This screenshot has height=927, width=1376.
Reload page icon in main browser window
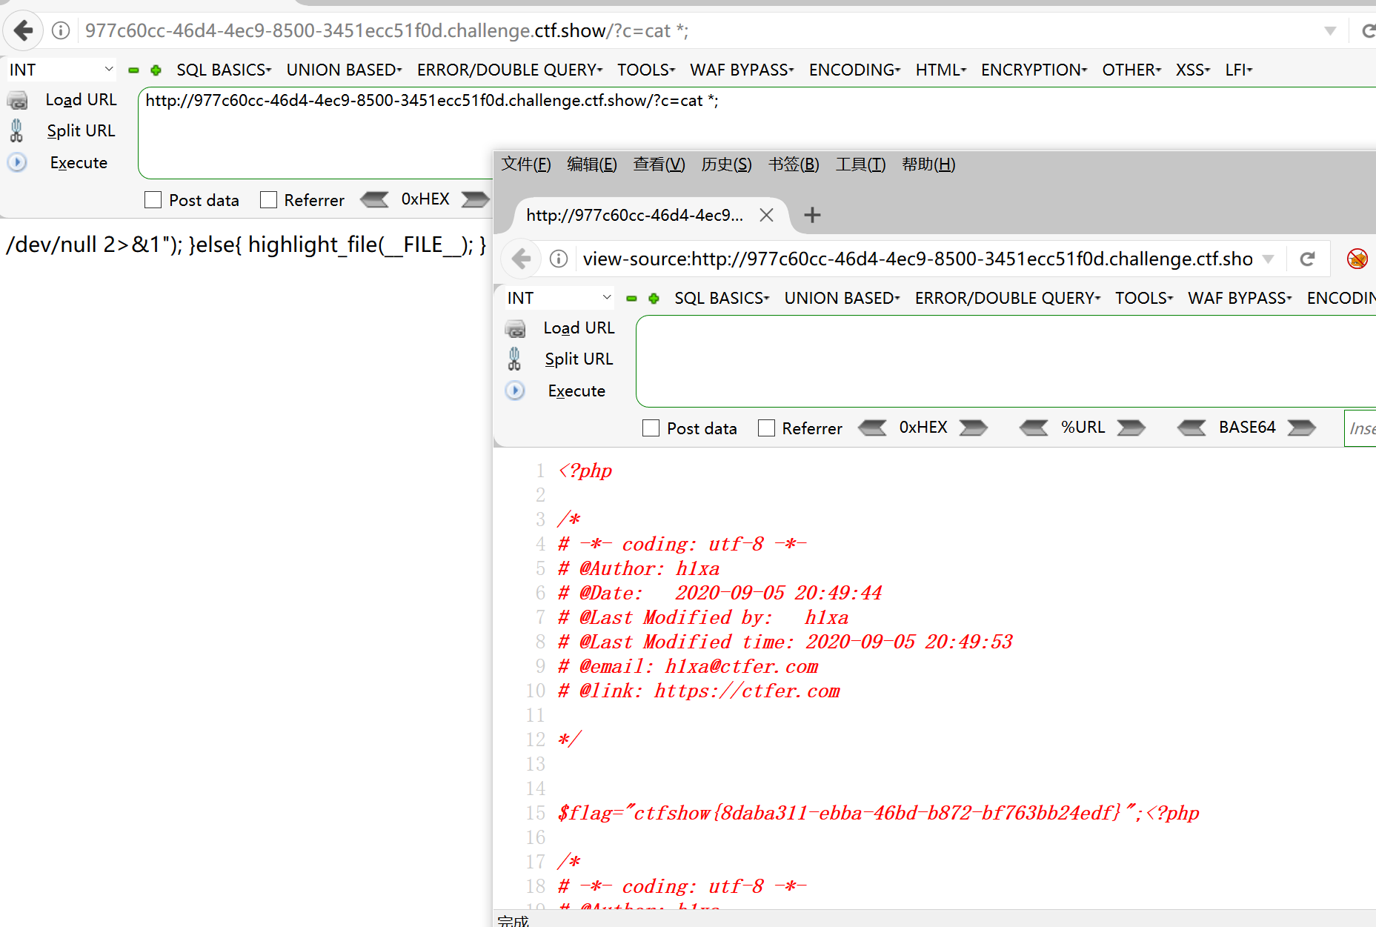1368,30
